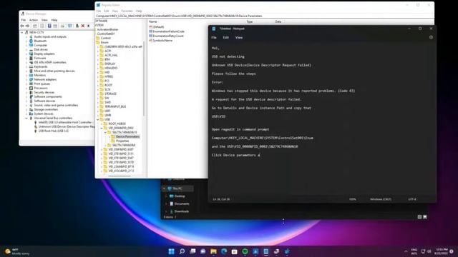Click the UTF-8 encoding status in Notepad
The height and width of the screenshot is (257, 458).
pyautogui.click(x=412, y=199)
